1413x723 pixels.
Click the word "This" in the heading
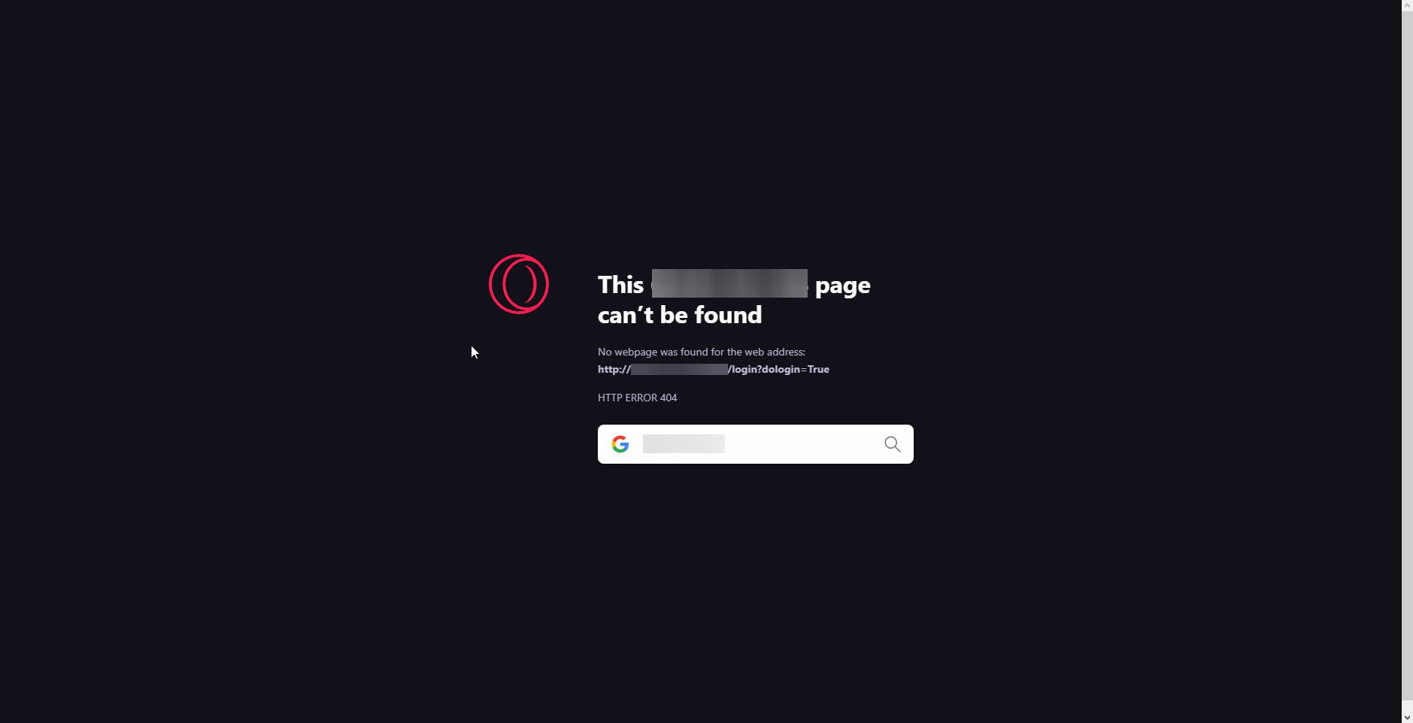621,285
